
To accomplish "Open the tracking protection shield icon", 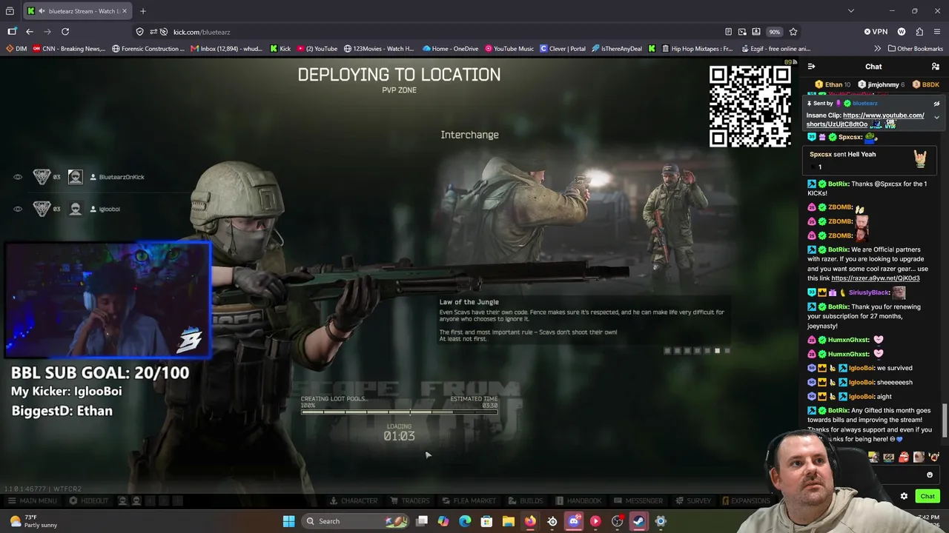I will click(x=139, y=32).
